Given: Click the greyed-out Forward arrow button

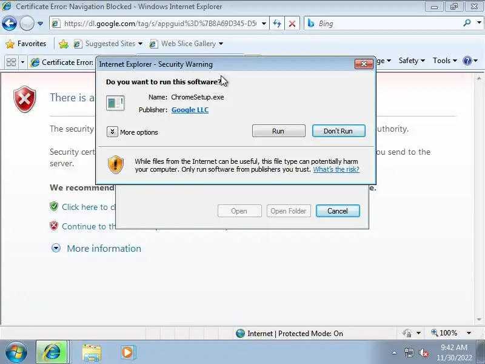Looking at the screenshot, I should pyautogui.click(x=27, y=24).
